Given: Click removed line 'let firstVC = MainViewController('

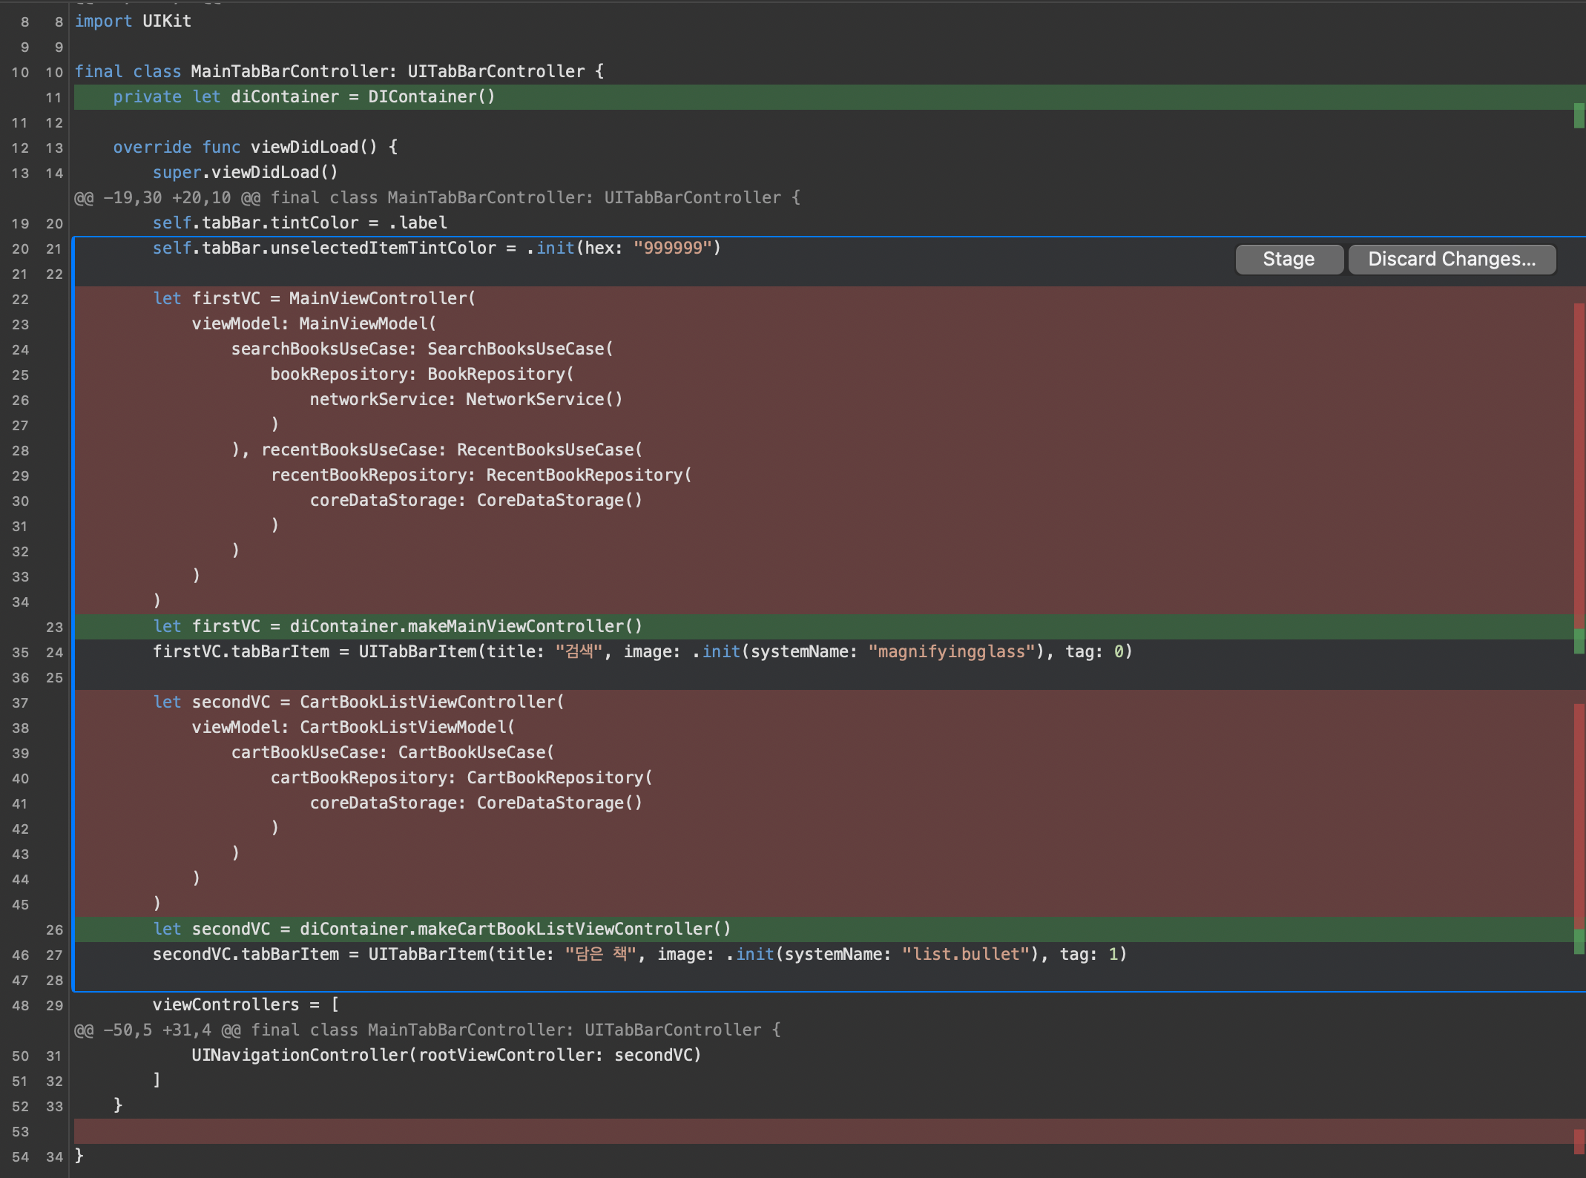Looking at the screenshot, I should (x=315, y=298).
